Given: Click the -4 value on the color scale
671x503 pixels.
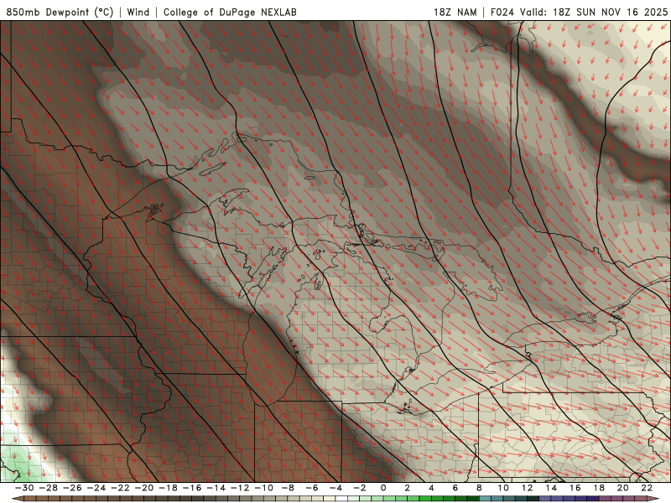Looking at the screenshot, I should coord(336,488).
